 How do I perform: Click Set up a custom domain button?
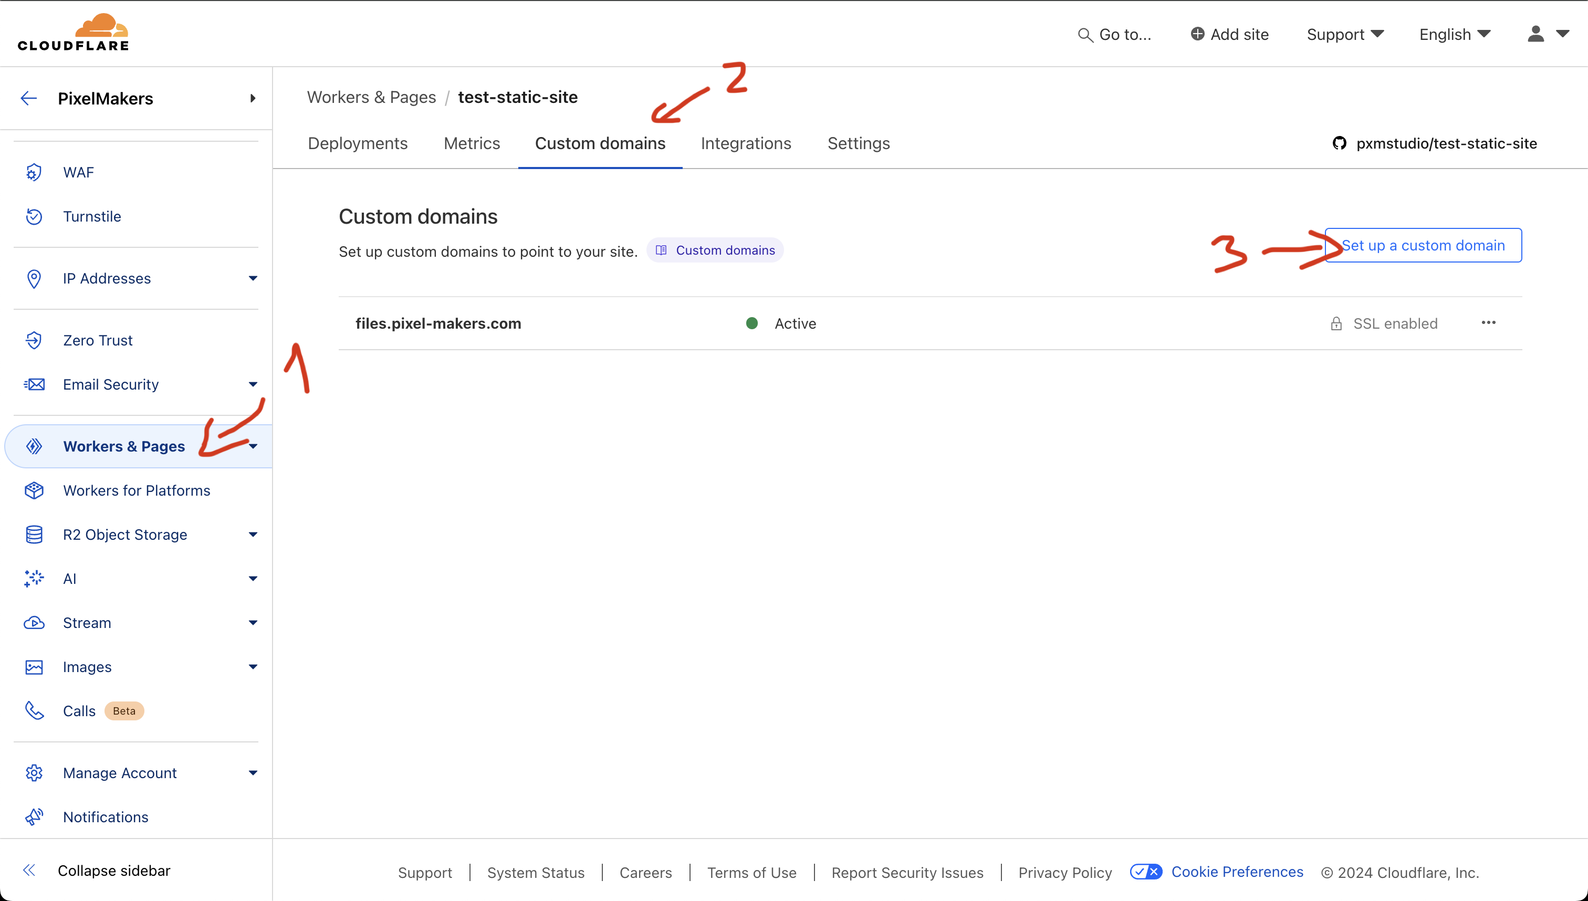click(x=1423, y=246)
